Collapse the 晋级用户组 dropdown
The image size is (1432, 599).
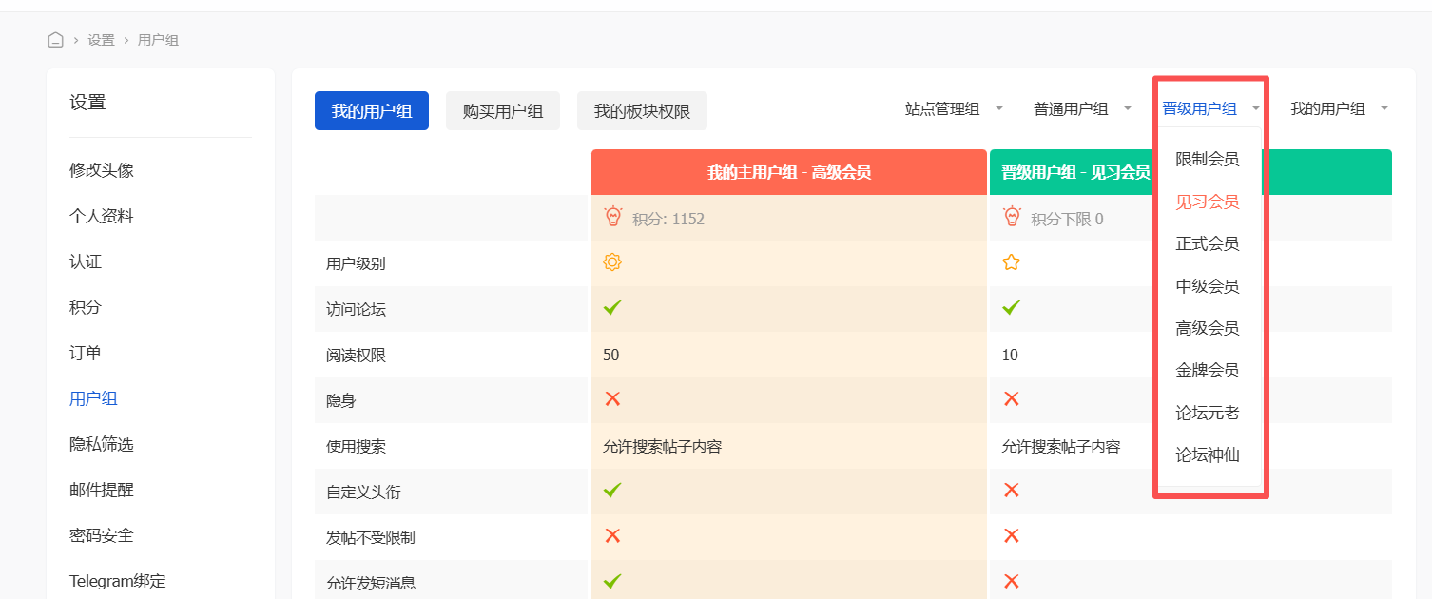tap(1210, 109)
